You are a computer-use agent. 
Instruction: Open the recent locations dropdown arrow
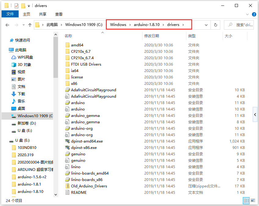click(23, 25)
